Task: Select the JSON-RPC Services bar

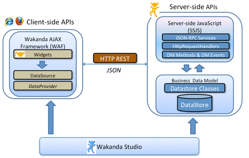Action: coord(196,37)
